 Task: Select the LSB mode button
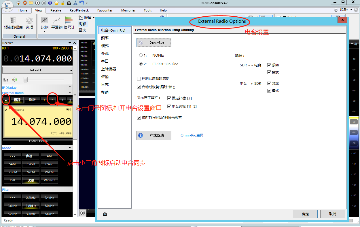(12, 180)
